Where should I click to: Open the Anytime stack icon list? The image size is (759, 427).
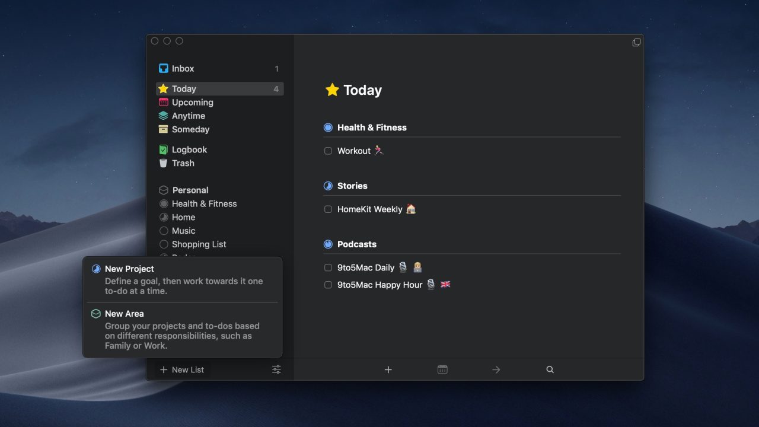coord(164,116)
